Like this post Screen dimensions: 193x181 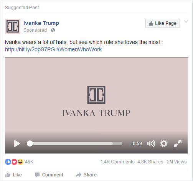13,175
